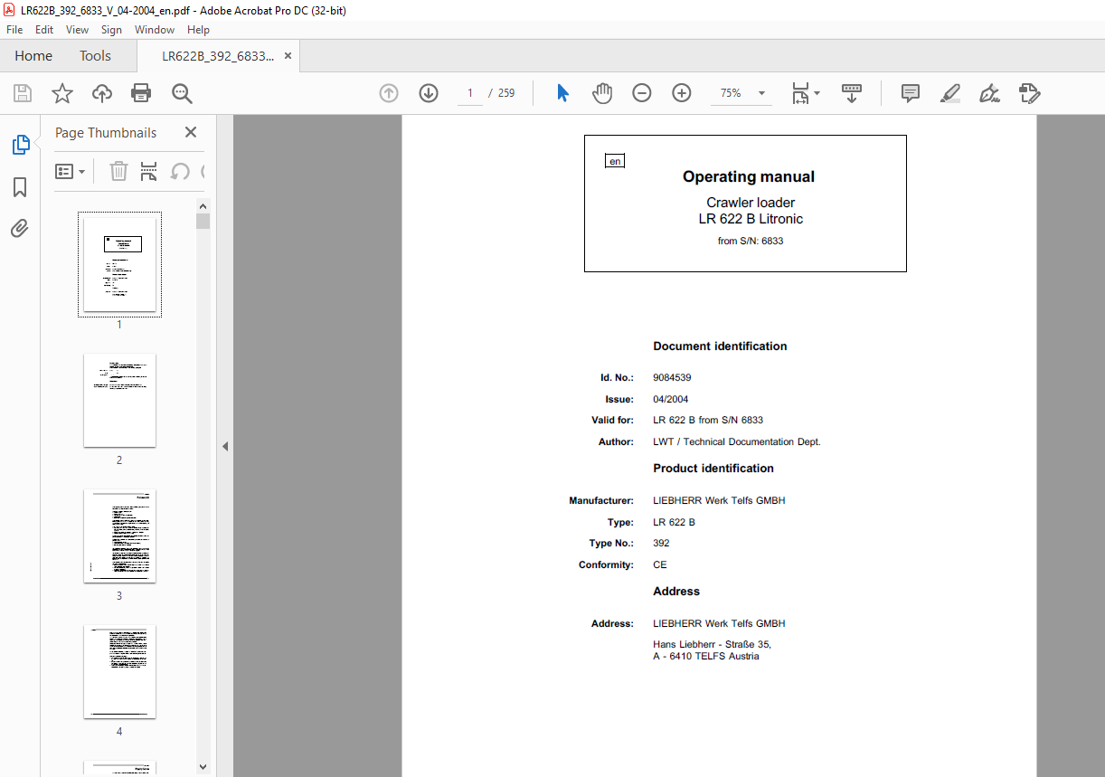Select the LR622B_392_6833 document tab
The width and height of the screenshot is (1105, 777).
pos(218,56)
